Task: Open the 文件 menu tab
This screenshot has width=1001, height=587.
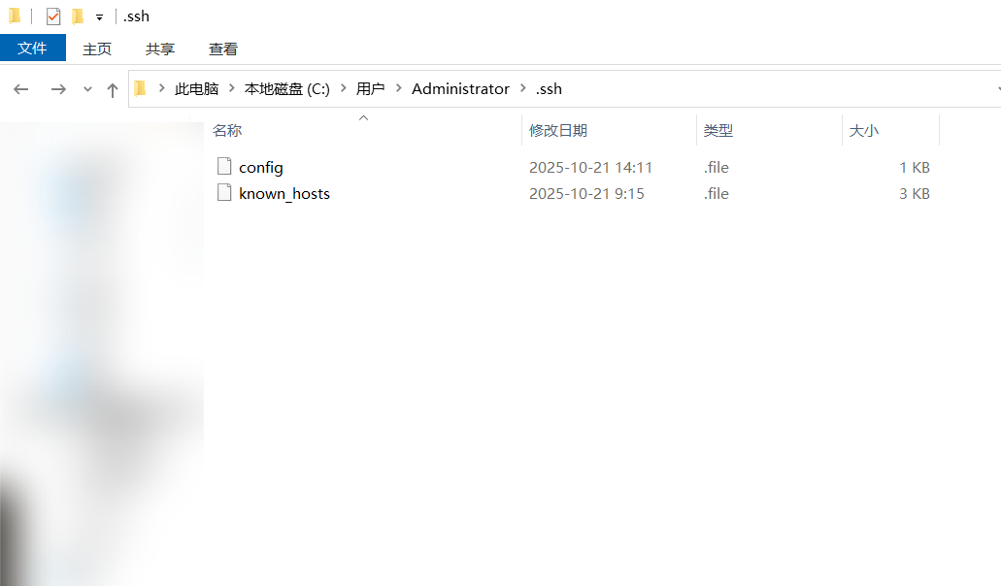Action: pyautogui.click(x=32, y=48)
